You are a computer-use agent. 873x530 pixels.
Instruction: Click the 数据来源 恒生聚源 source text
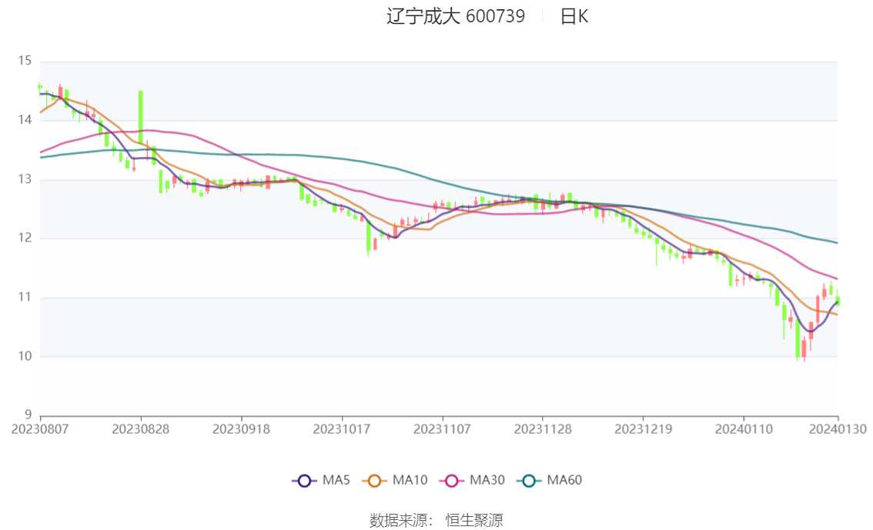click(436, 521)
